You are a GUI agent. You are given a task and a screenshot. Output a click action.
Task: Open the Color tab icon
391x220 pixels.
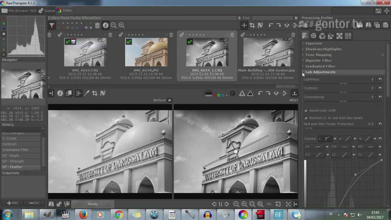[x=322, y=36]
